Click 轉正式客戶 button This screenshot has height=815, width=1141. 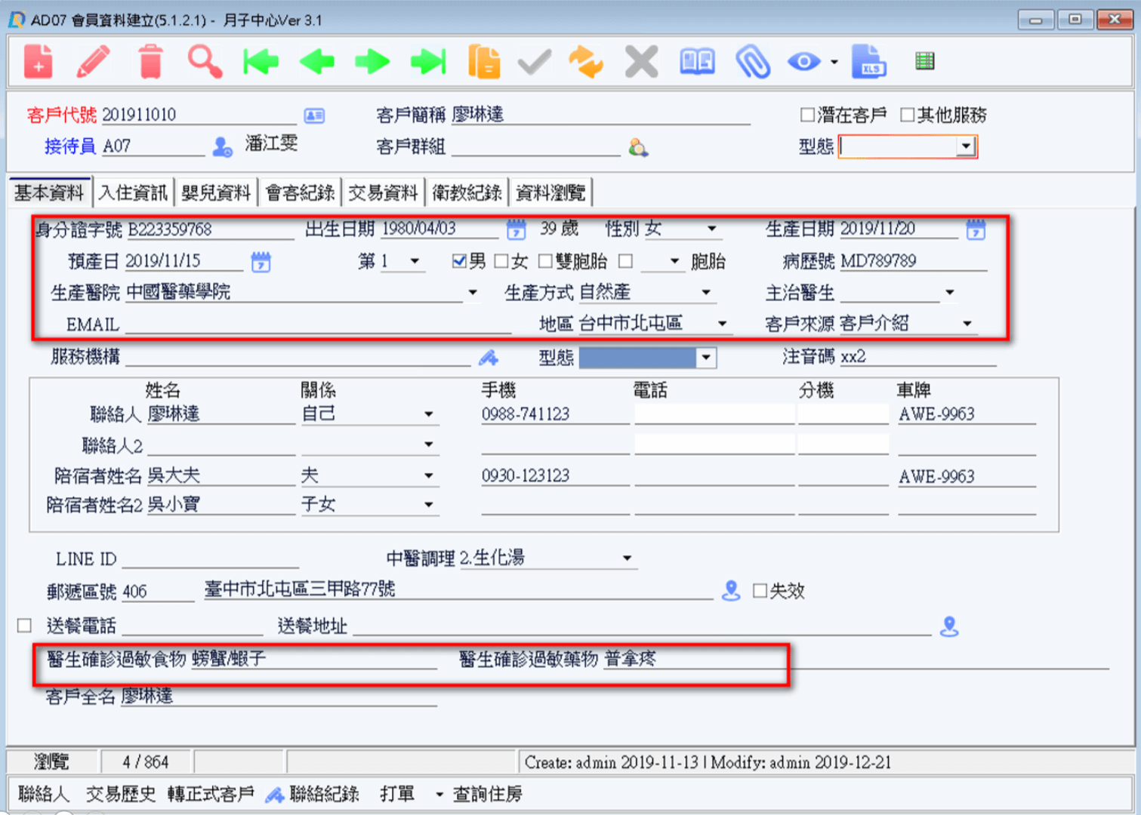tap(211, 794)
